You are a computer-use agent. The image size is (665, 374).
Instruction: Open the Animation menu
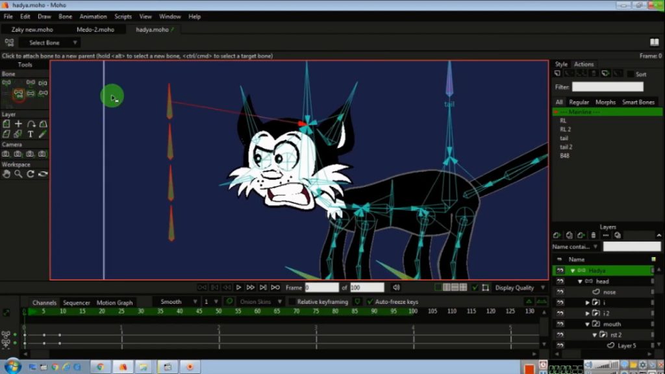coord(93,16)
